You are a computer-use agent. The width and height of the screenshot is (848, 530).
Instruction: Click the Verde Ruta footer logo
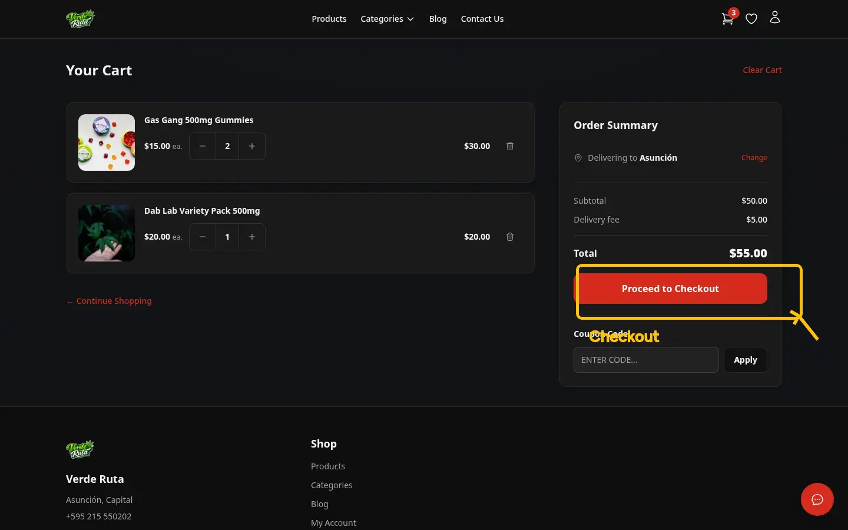(x=80, y=449)
